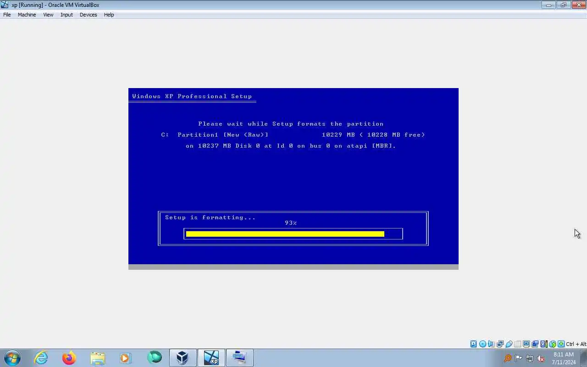Click the gray setup status bar at bottom
Image resolution: width=587 pixels, height=367 pixels.
click(x=293, y=267)
